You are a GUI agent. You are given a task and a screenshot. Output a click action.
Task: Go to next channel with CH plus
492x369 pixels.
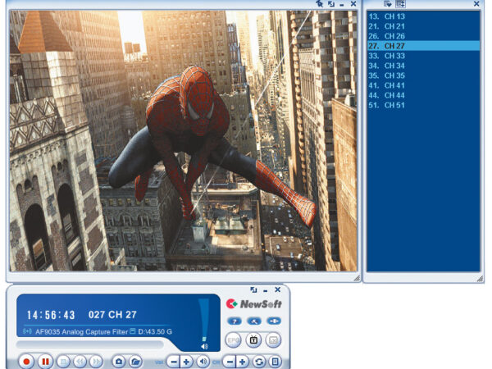[x=244, y=361]
